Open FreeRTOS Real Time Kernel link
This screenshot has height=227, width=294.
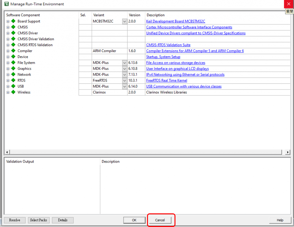pos(167,81)
